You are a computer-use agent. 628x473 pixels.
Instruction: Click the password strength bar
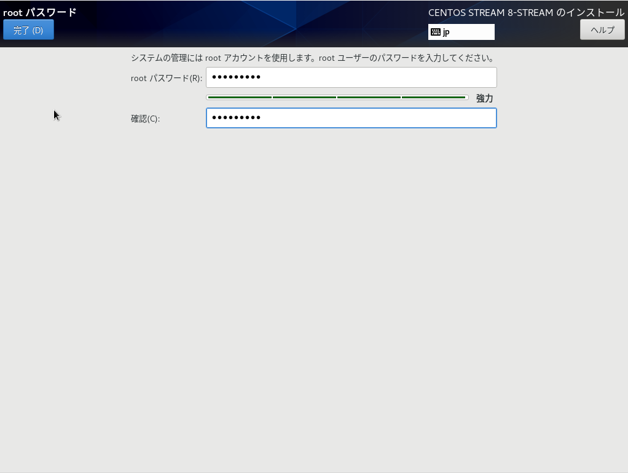pos(337,97)
